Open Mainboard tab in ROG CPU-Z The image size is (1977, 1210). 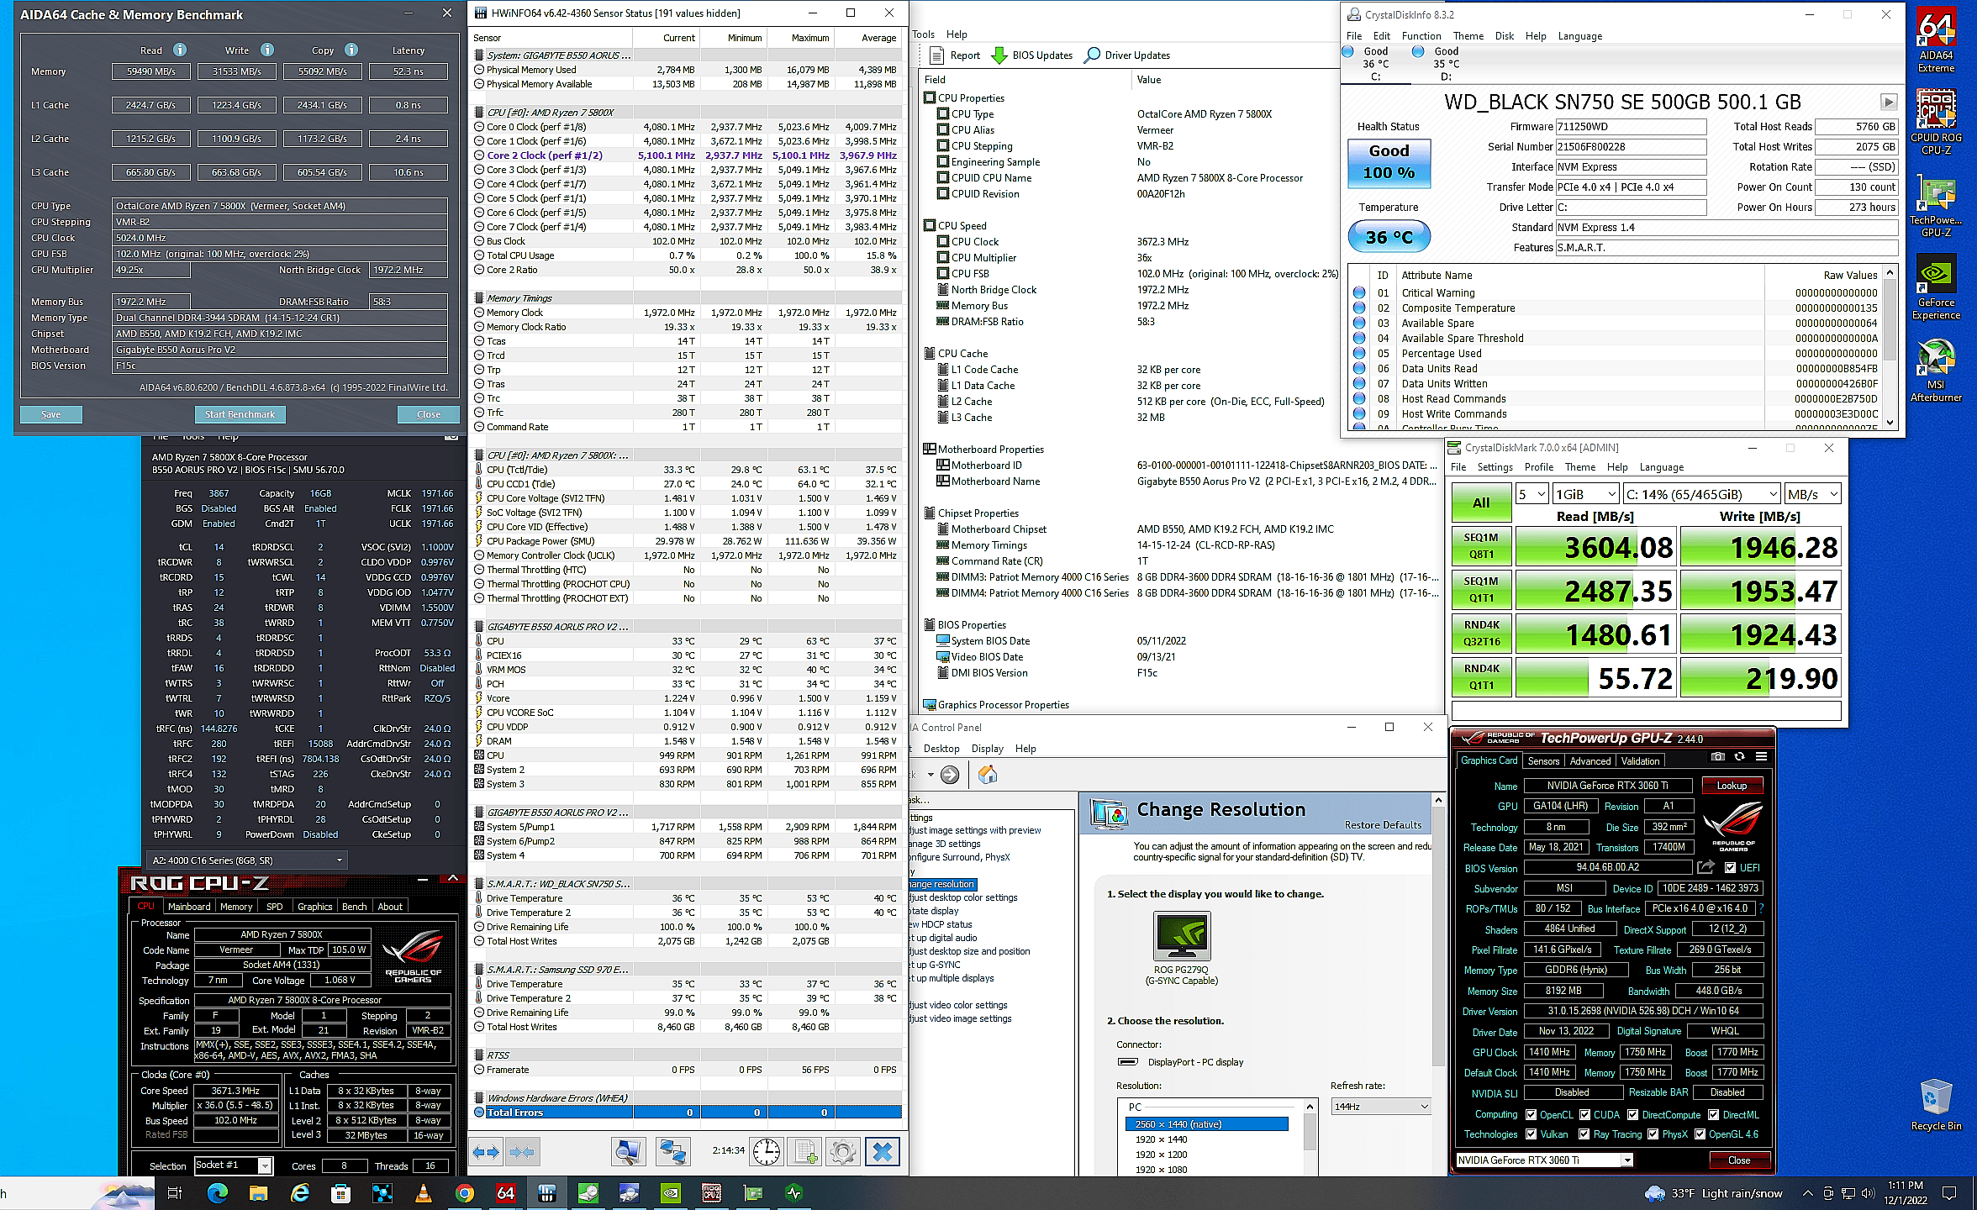click(189, 907)
